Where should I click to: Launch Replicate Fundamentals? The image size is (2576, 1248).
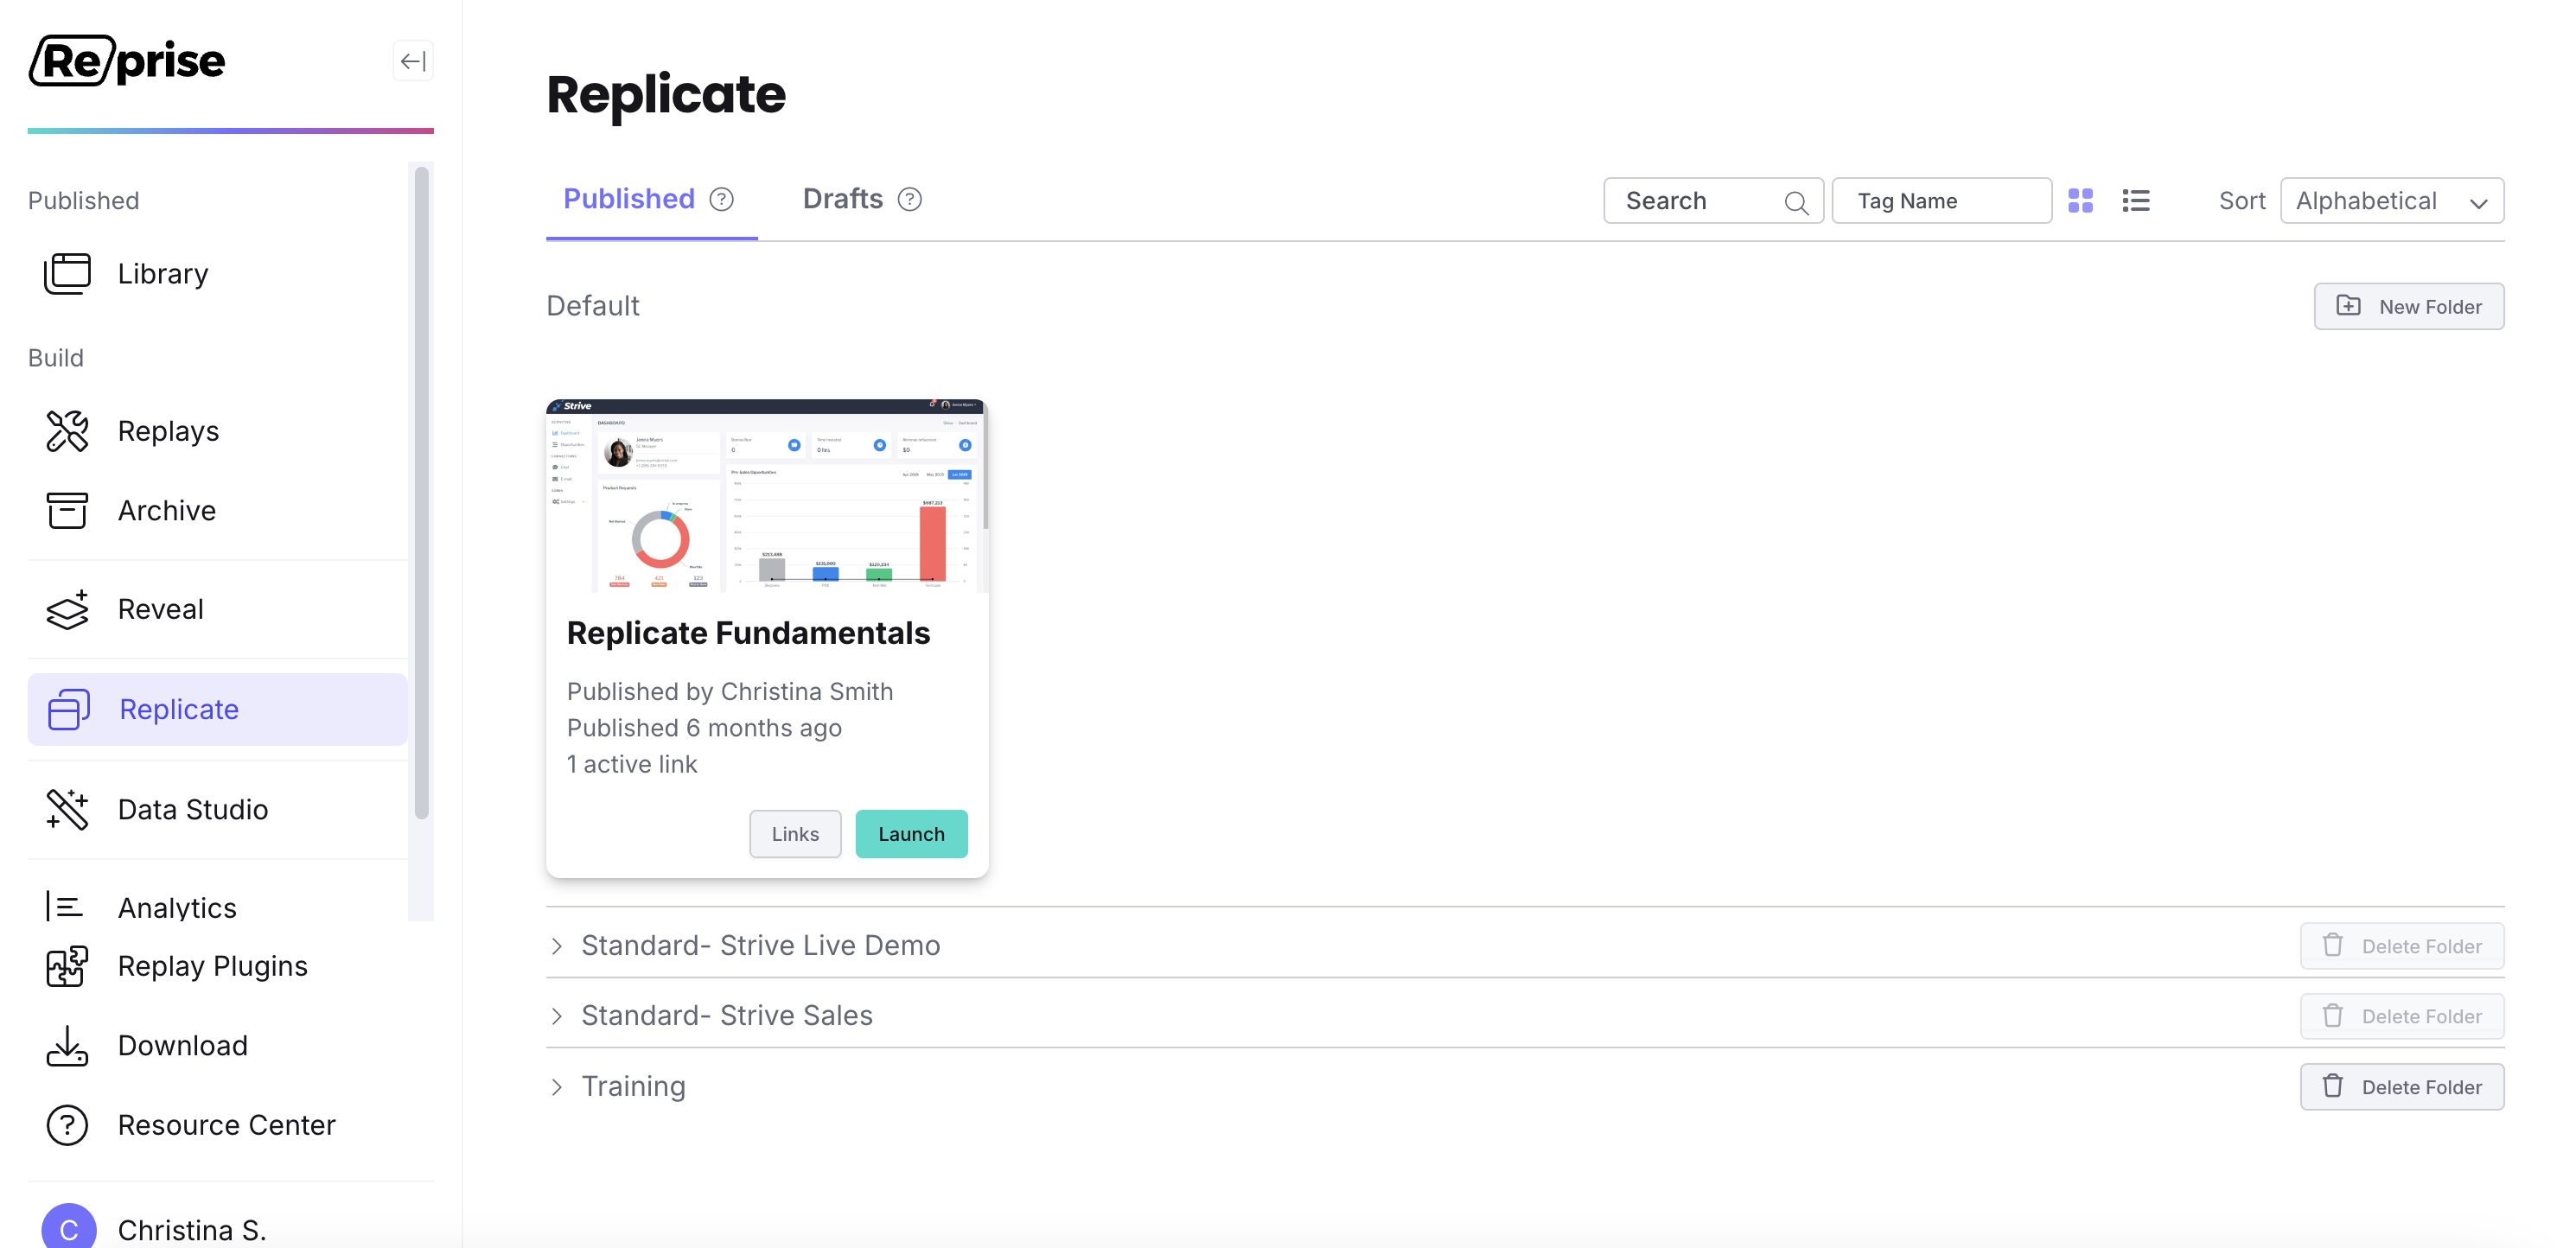pos(911,834)
